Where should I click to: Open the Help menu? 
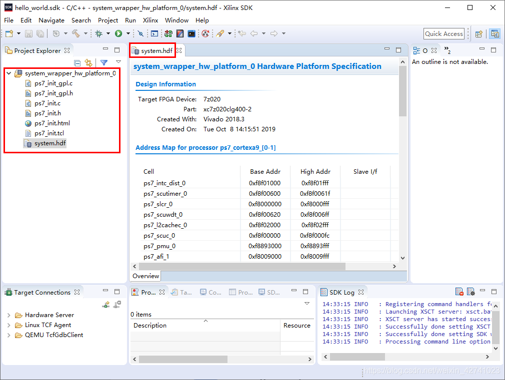pyautogui.click(x=202, y=20)
